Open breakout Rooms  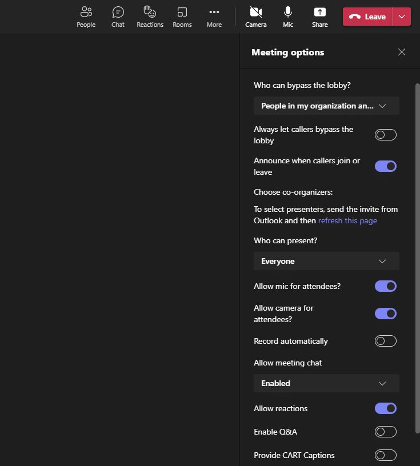pyautogui.click(x=182, y=16)
